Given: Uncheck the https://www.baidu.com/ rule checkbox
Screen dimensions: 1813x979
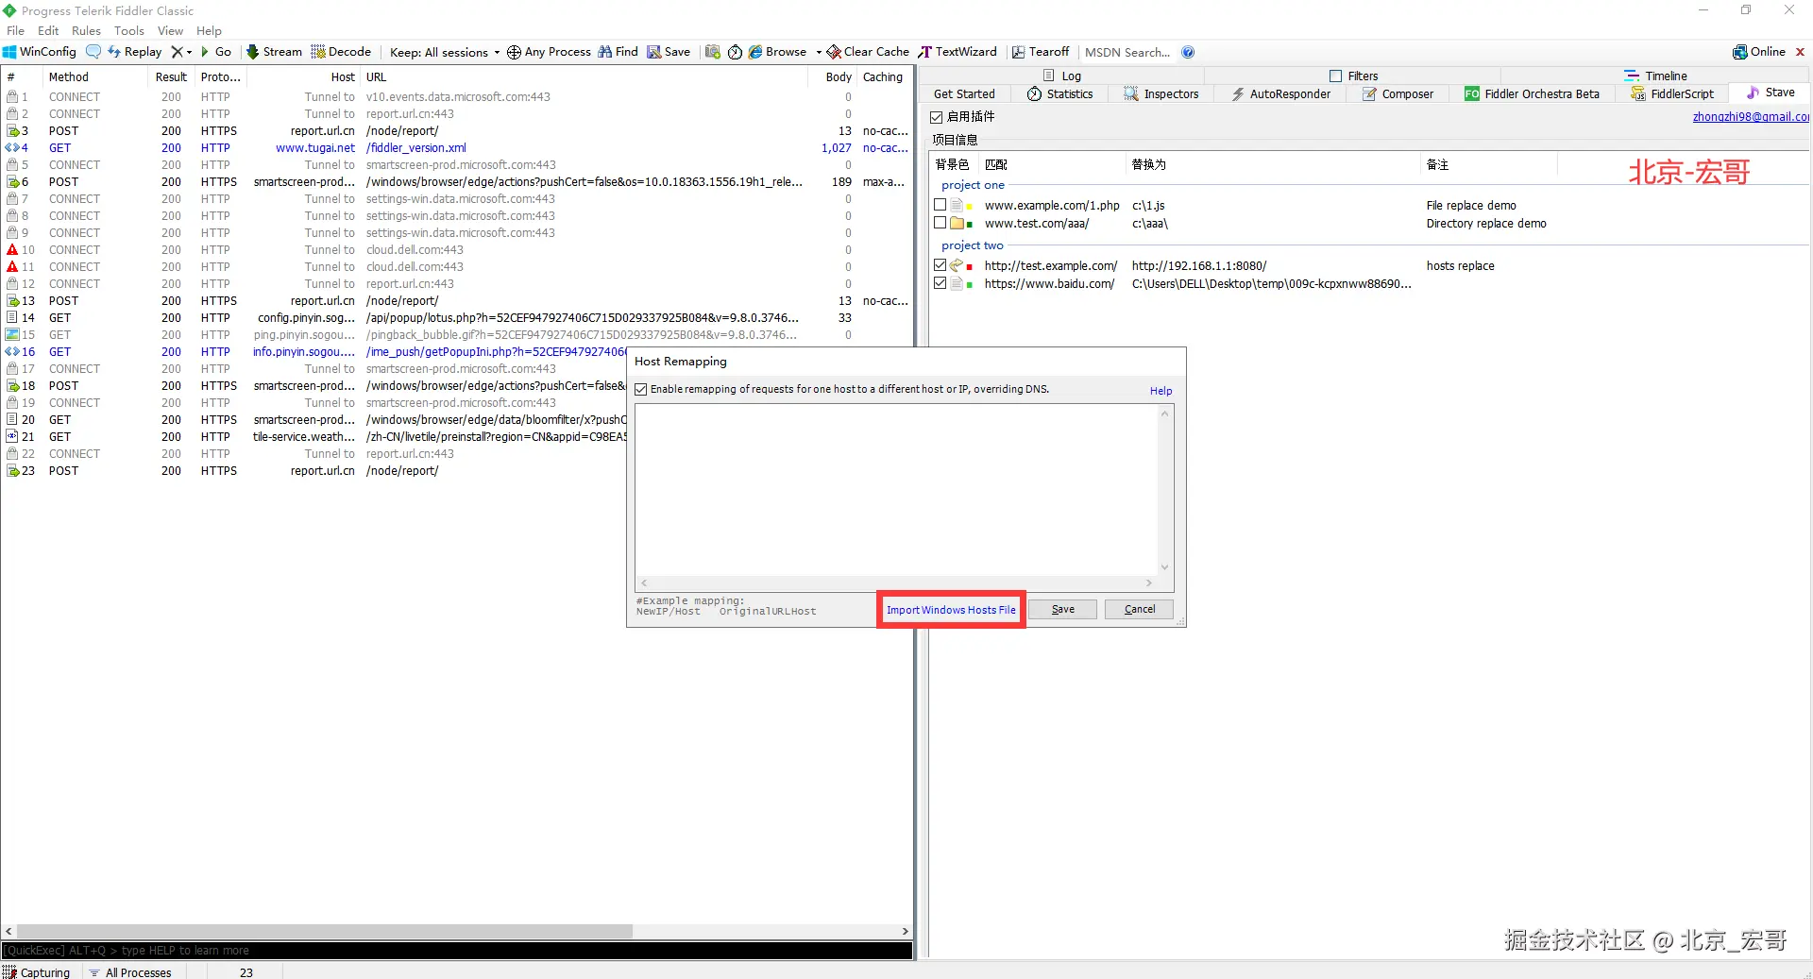Looking at the screenshot, I should pyautogui.click(x=940, y=283).
